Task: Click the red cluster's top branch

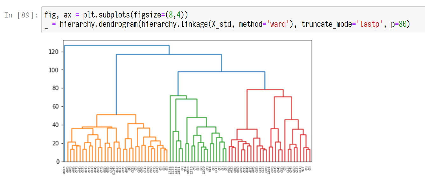Action: tap(265, 90)
